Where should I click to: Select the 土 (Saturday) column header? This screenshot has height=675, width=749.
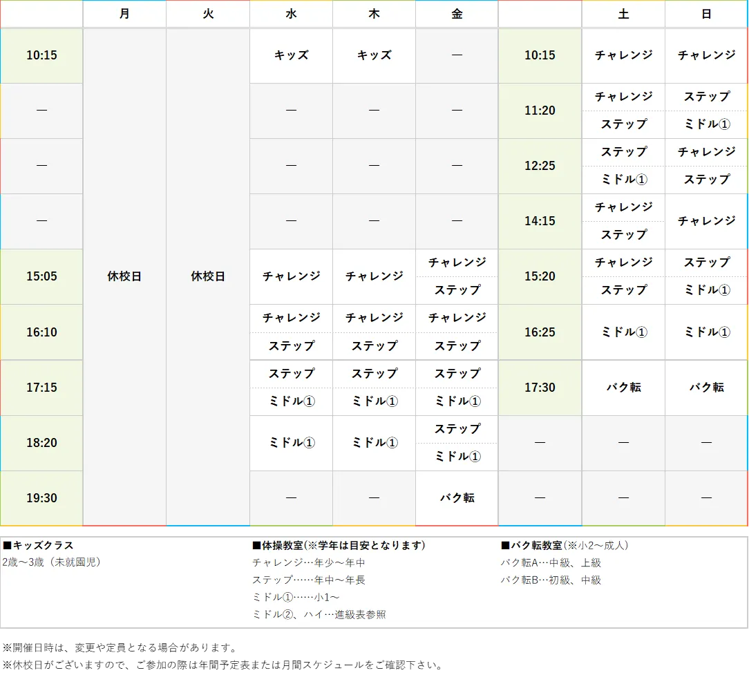tap(623, 14)
